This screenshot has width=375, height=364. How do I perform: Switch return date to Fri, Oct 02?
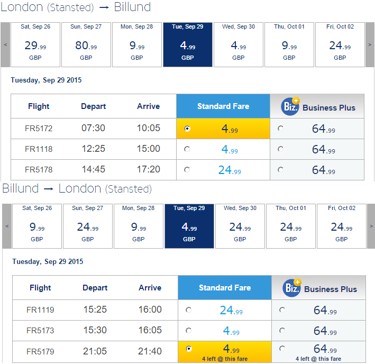(342, 226)
